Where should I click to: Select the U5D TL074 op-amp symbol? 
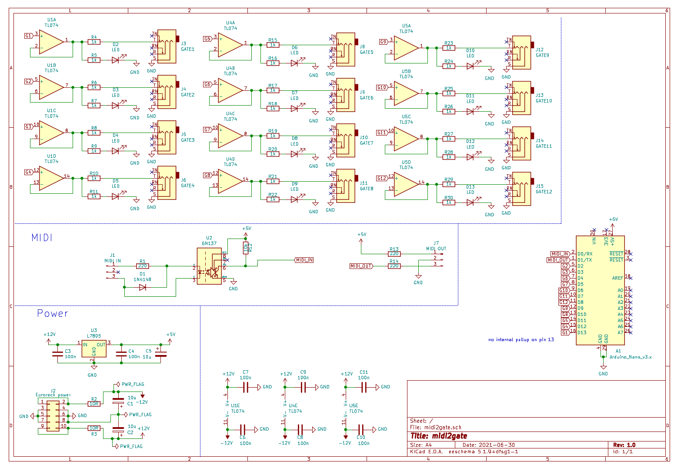[x=406, y=184]
